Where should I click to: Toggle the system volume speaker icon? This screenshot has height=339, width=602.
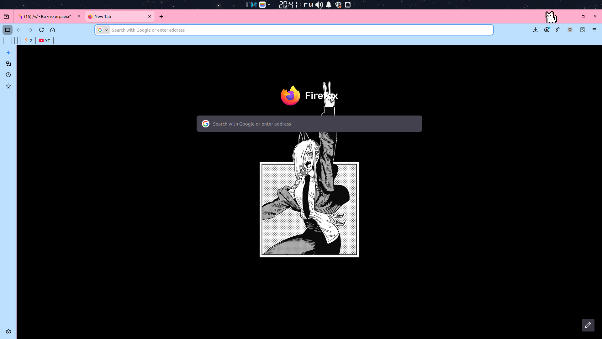[x=319, y=5]
